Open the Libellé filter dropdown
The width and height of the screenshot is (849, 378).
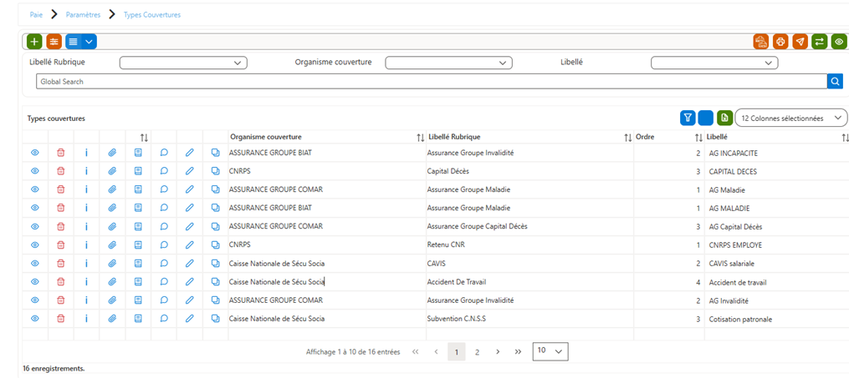[x=714, y=63]
